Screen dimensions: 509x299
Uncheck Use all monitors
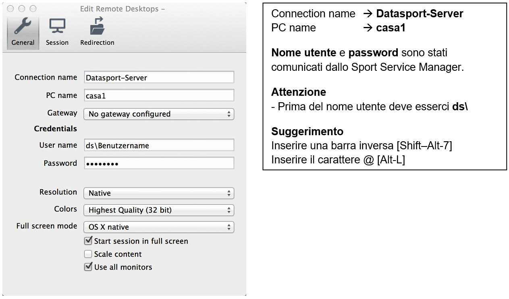pyautogui.click(x=88, y=267)
